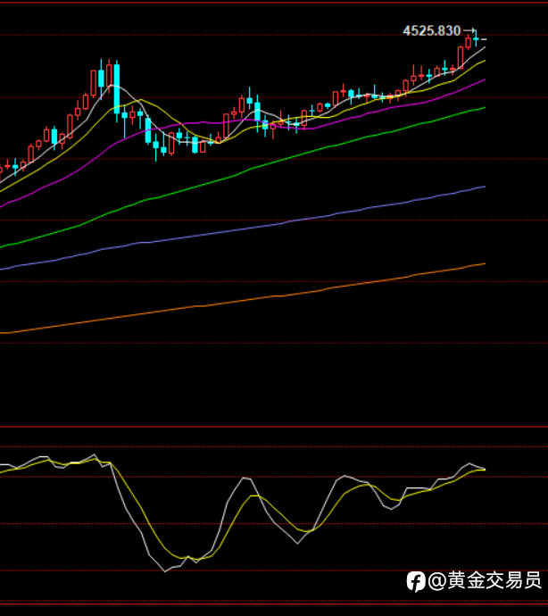The image size is (548, 616).
Task: Click the 4525.830 high price label
Action: click(x=432, y=30)
